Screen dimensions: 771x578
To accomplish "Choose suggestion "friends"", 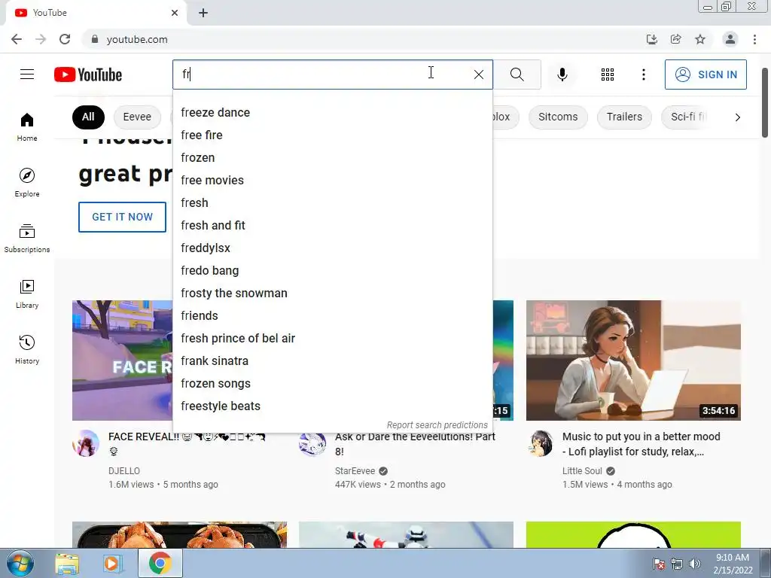I will point(332,316).
